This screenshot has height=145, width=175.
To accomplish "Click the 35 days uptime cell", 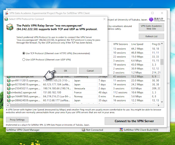I will click(103, 100).
